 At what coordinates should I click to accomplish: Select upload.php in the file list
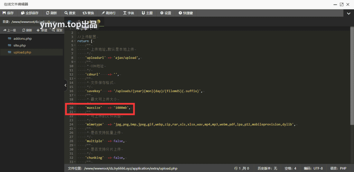coord(22,52)
